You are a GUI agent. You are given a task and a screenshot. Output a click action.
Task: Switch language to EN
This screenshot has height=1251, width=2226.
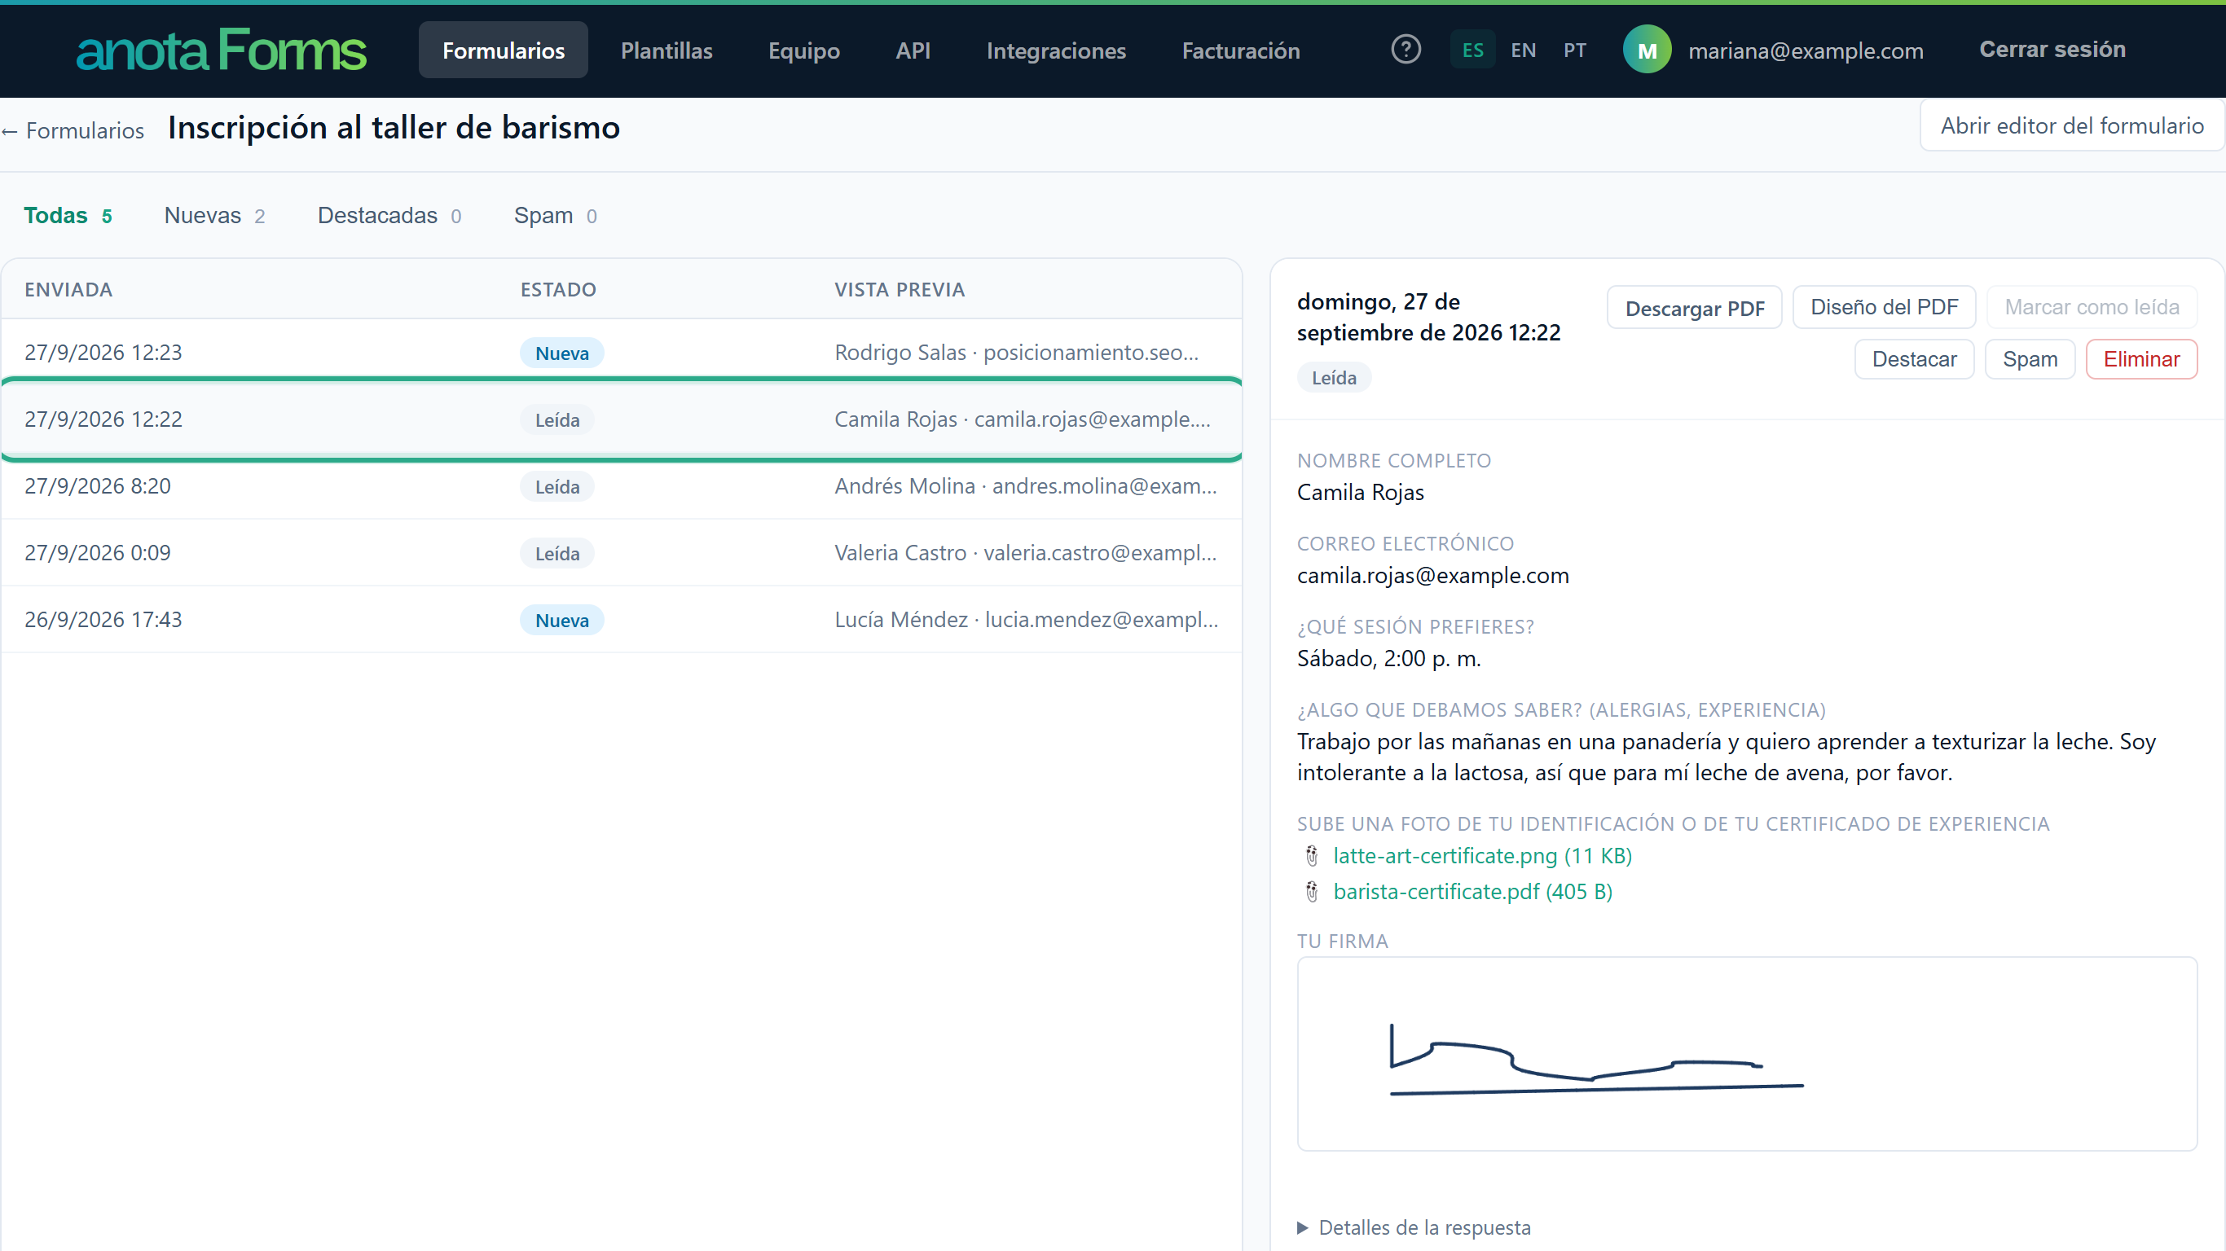point(1524,50)
